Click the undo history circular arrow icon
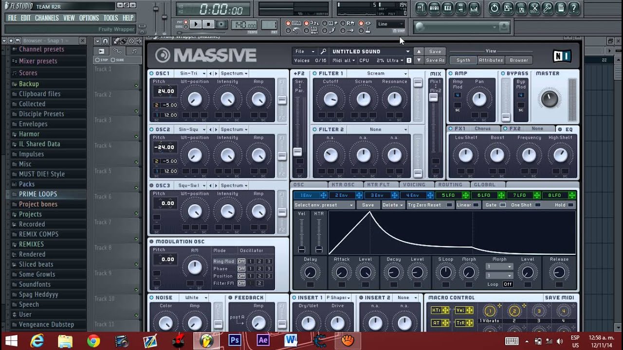Viewport: 623px width, 350px height. [494, 8]
